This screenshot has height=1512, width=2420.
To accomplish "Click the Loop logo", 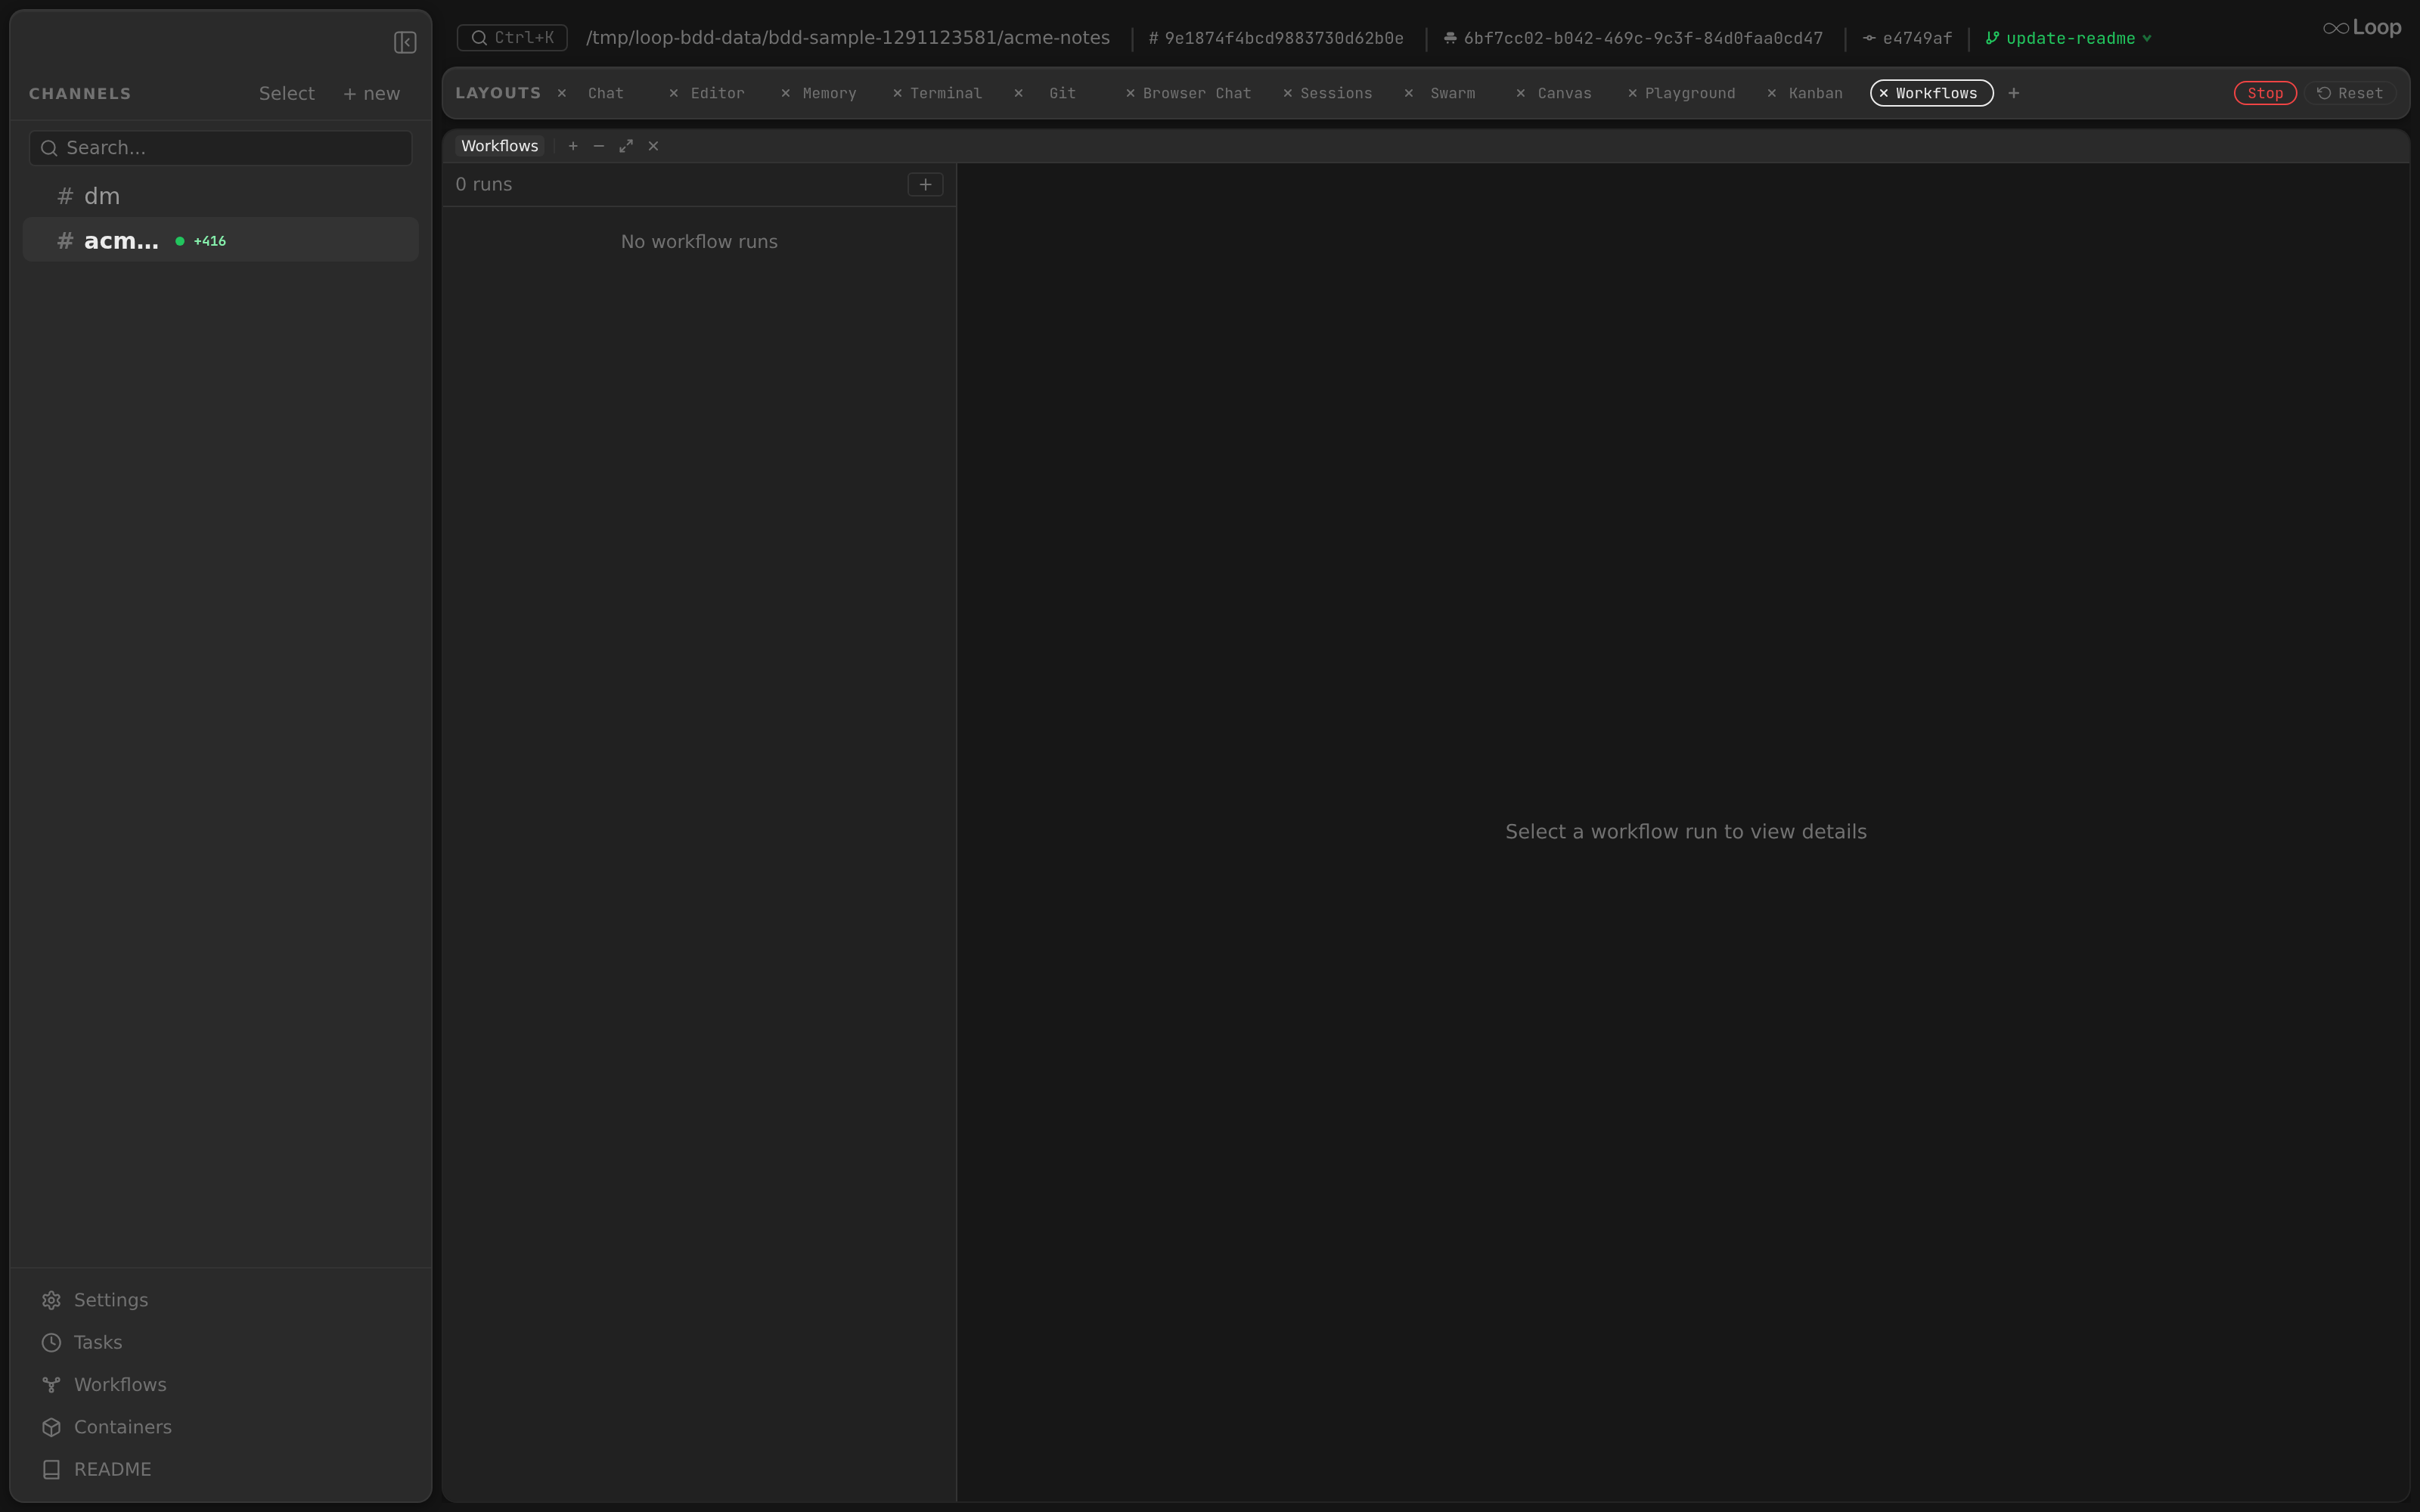I will (2362, 28).
